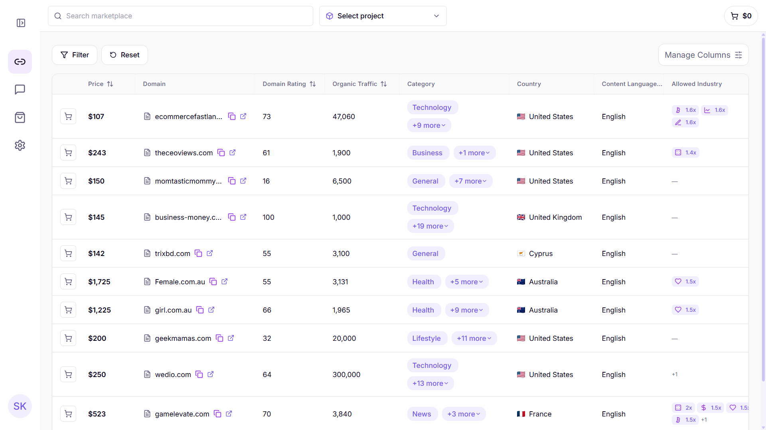Open business-money.com in a new tab
Image resolution: width=766 pixels, height=430 pixels.
244,217
